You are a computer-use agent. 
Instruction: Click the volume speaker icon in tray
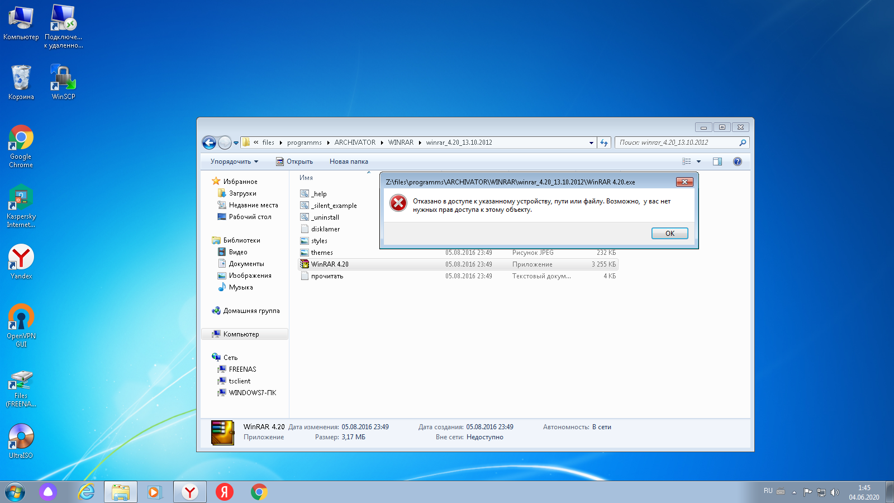(835, 492)
